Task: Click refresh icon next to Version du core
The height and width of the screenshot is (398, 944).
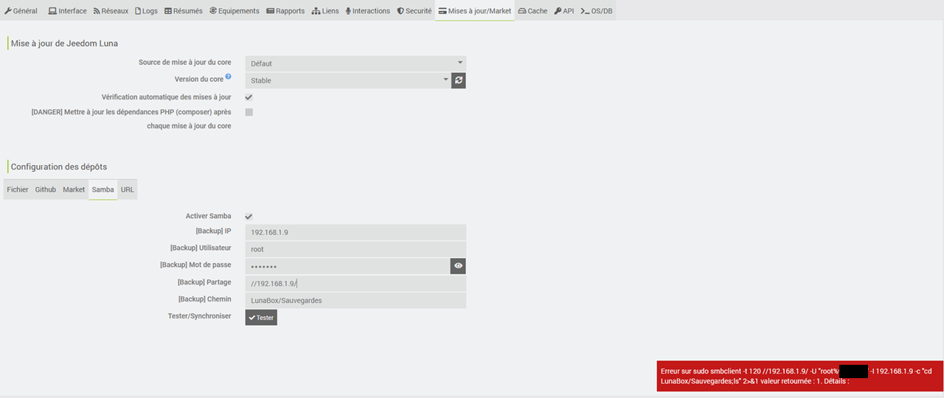Action: click(x=459, y=80)
